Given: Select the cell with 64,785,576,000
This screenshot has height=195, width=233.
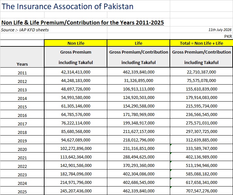Looking at the screenshot, I should [x=76, y=114].
